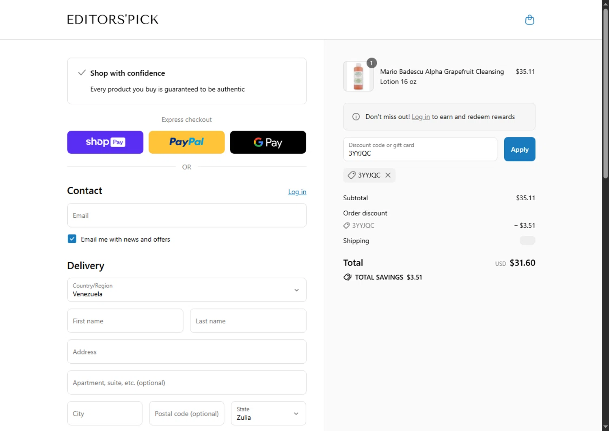Focus the Email input field

point(187,215)
